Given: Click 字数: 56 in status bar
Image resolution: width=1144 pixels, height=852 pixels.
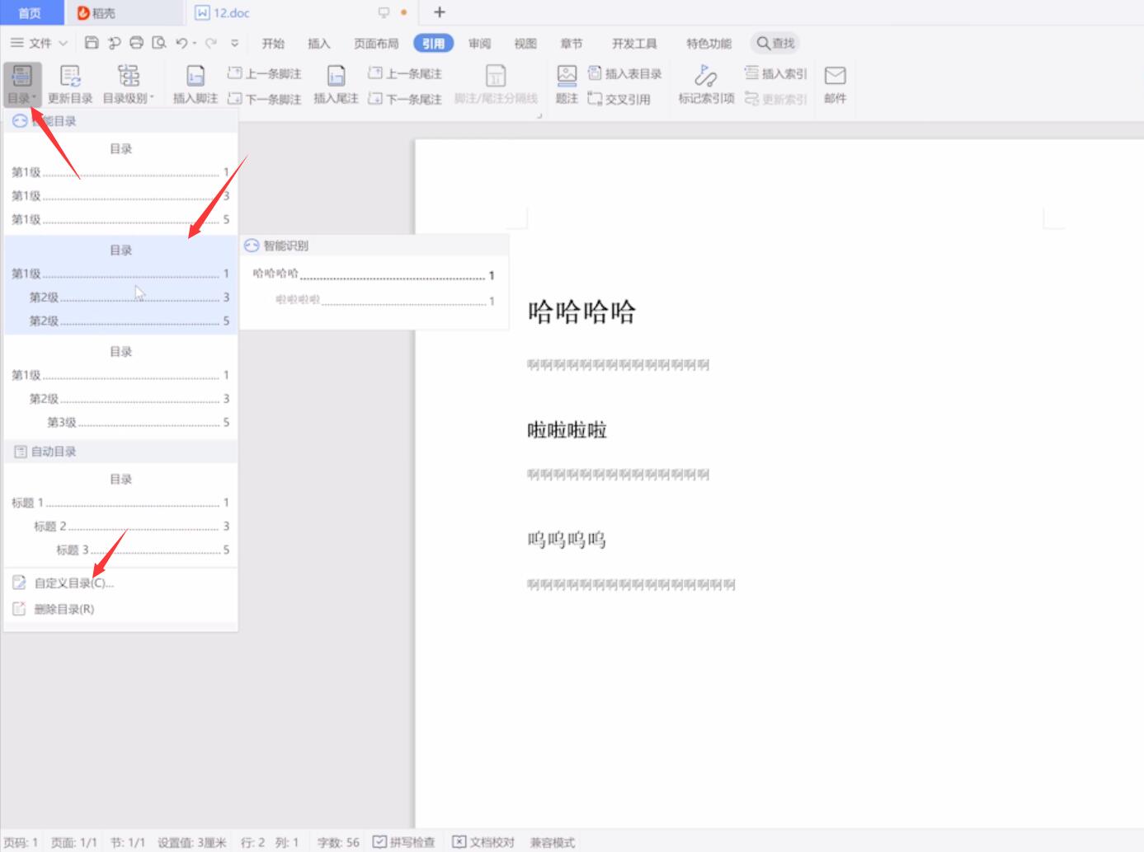Looking at the screenshot, I should [x=338, y=842].
